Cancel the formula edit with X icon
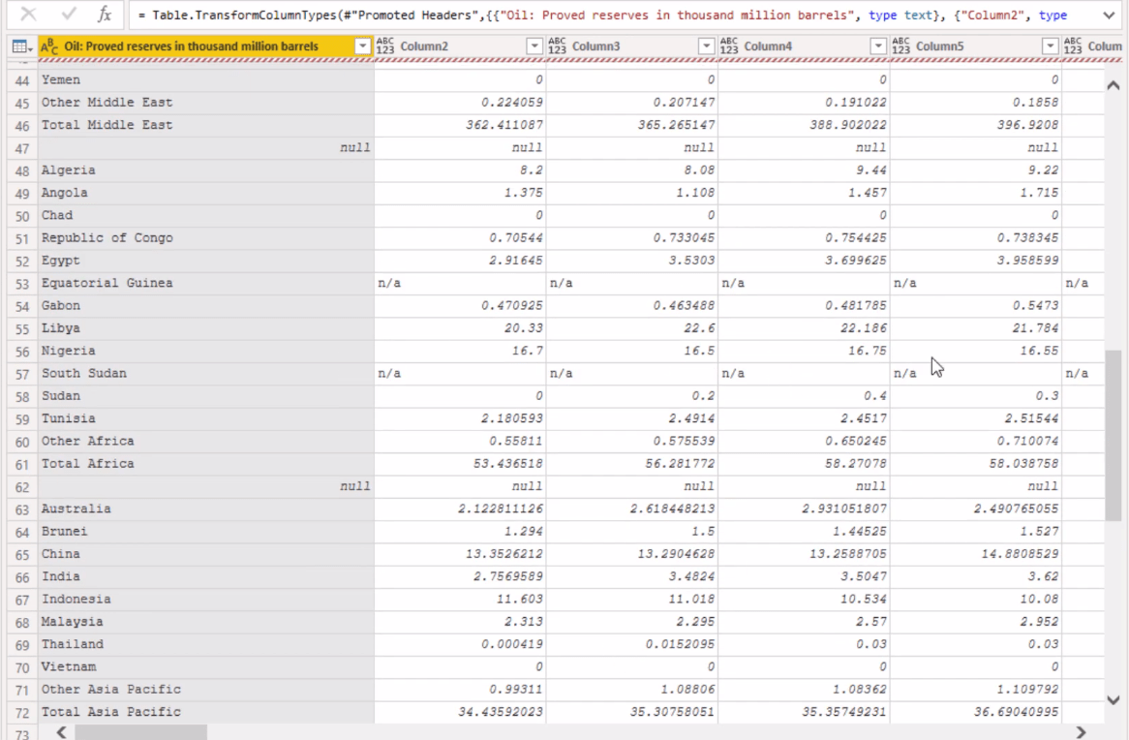The height and width of the screenshot is (740, 1129). [x=28, y=14]
